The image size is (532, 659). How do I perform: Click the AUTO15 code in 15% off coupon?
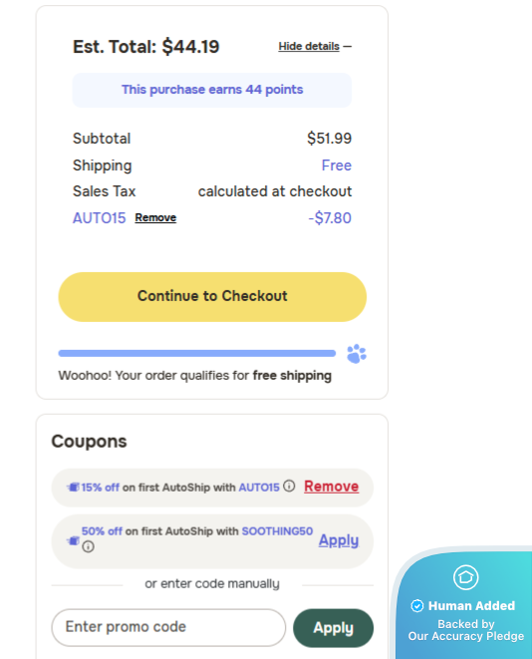[259, 488]
